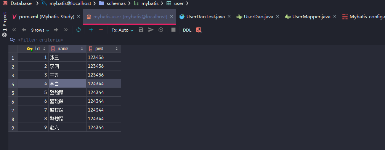Expand breadcrumb chevron after schemas
The width and height of the screenshot is (385, 150).
(x=129, y=3)
